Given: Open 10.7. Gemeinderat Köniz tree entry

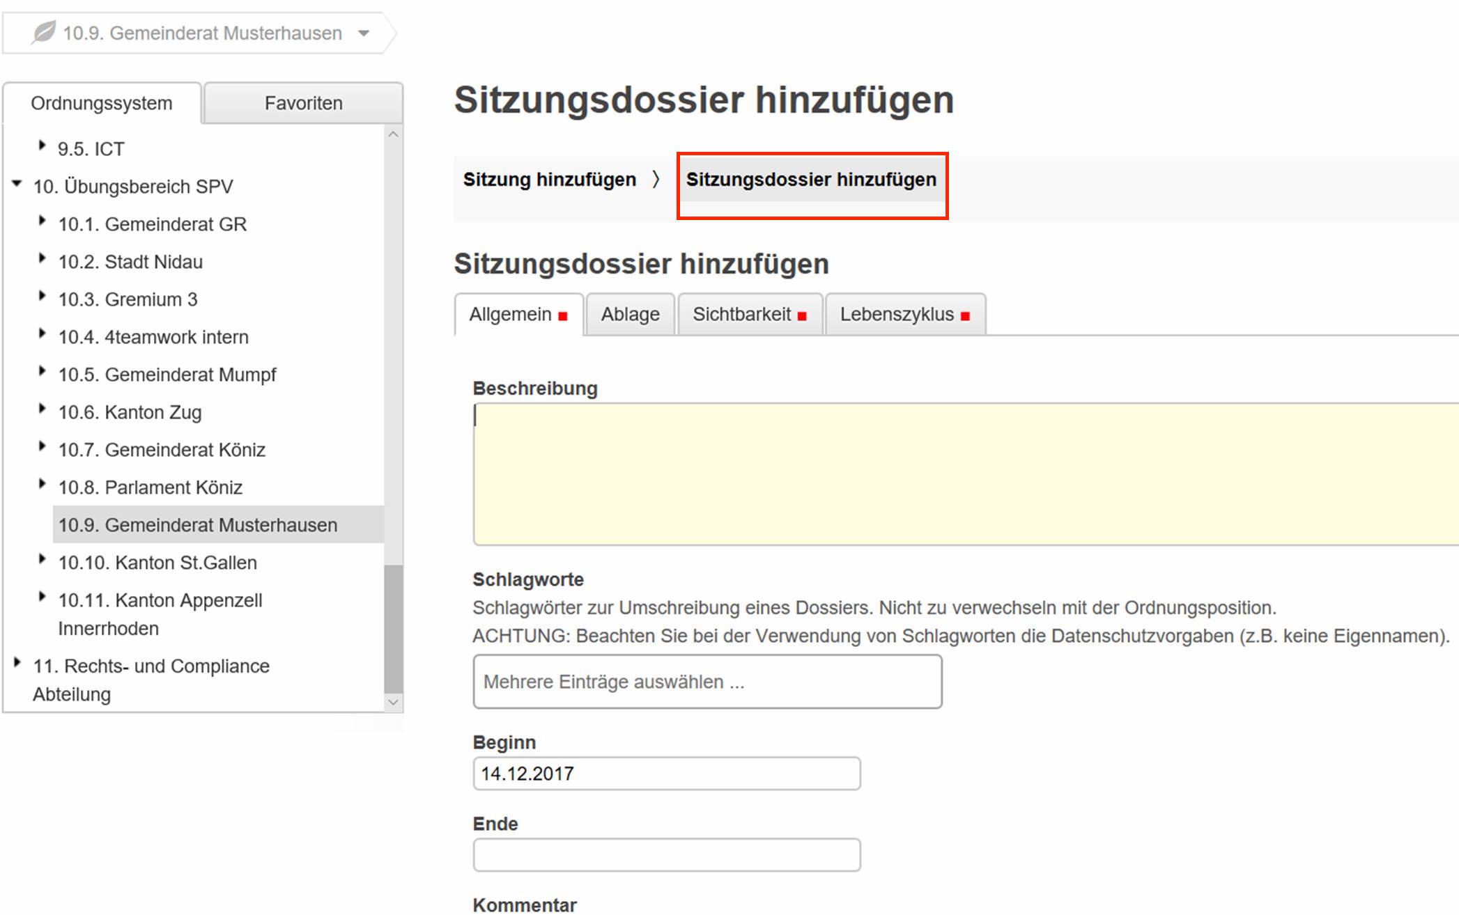Looking at the screenshot, I should tap(162, 450).
